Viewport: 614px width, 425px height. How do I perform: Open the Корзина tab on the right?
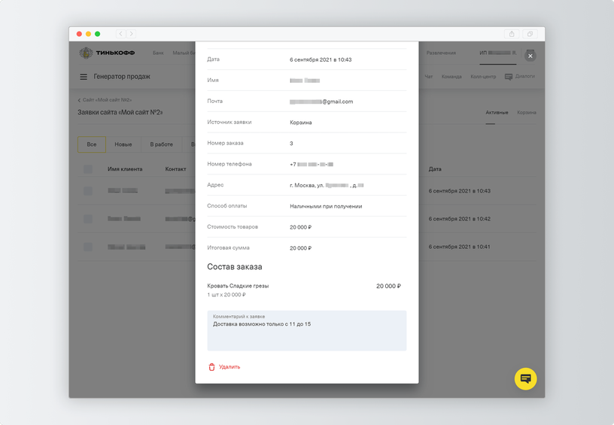526,113
